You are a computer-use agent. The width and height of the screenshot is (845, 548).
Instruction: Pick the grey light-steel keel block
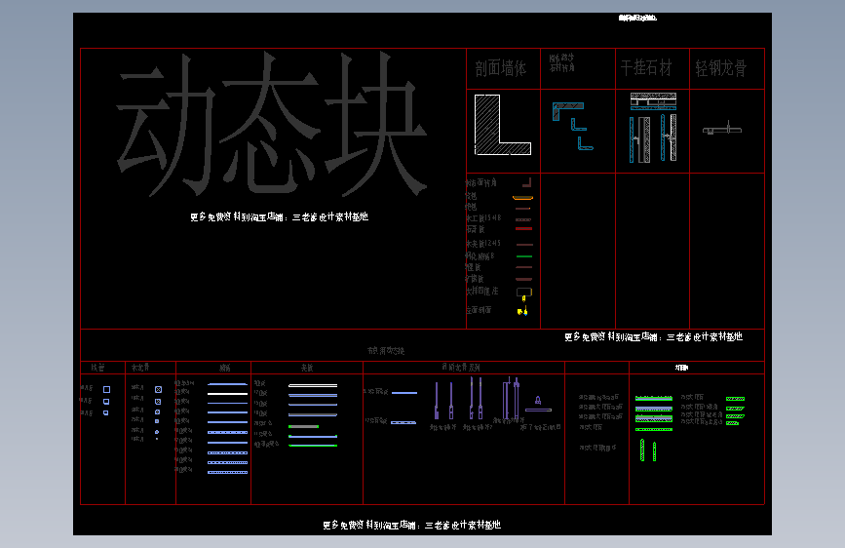pyautogui.click(x=722, y=129)
